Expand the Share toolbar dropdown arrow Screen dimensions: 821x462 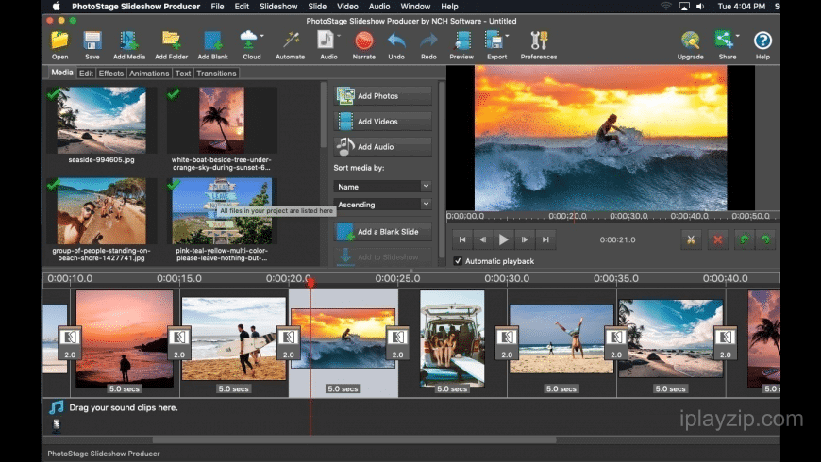(x=738, y=36)
